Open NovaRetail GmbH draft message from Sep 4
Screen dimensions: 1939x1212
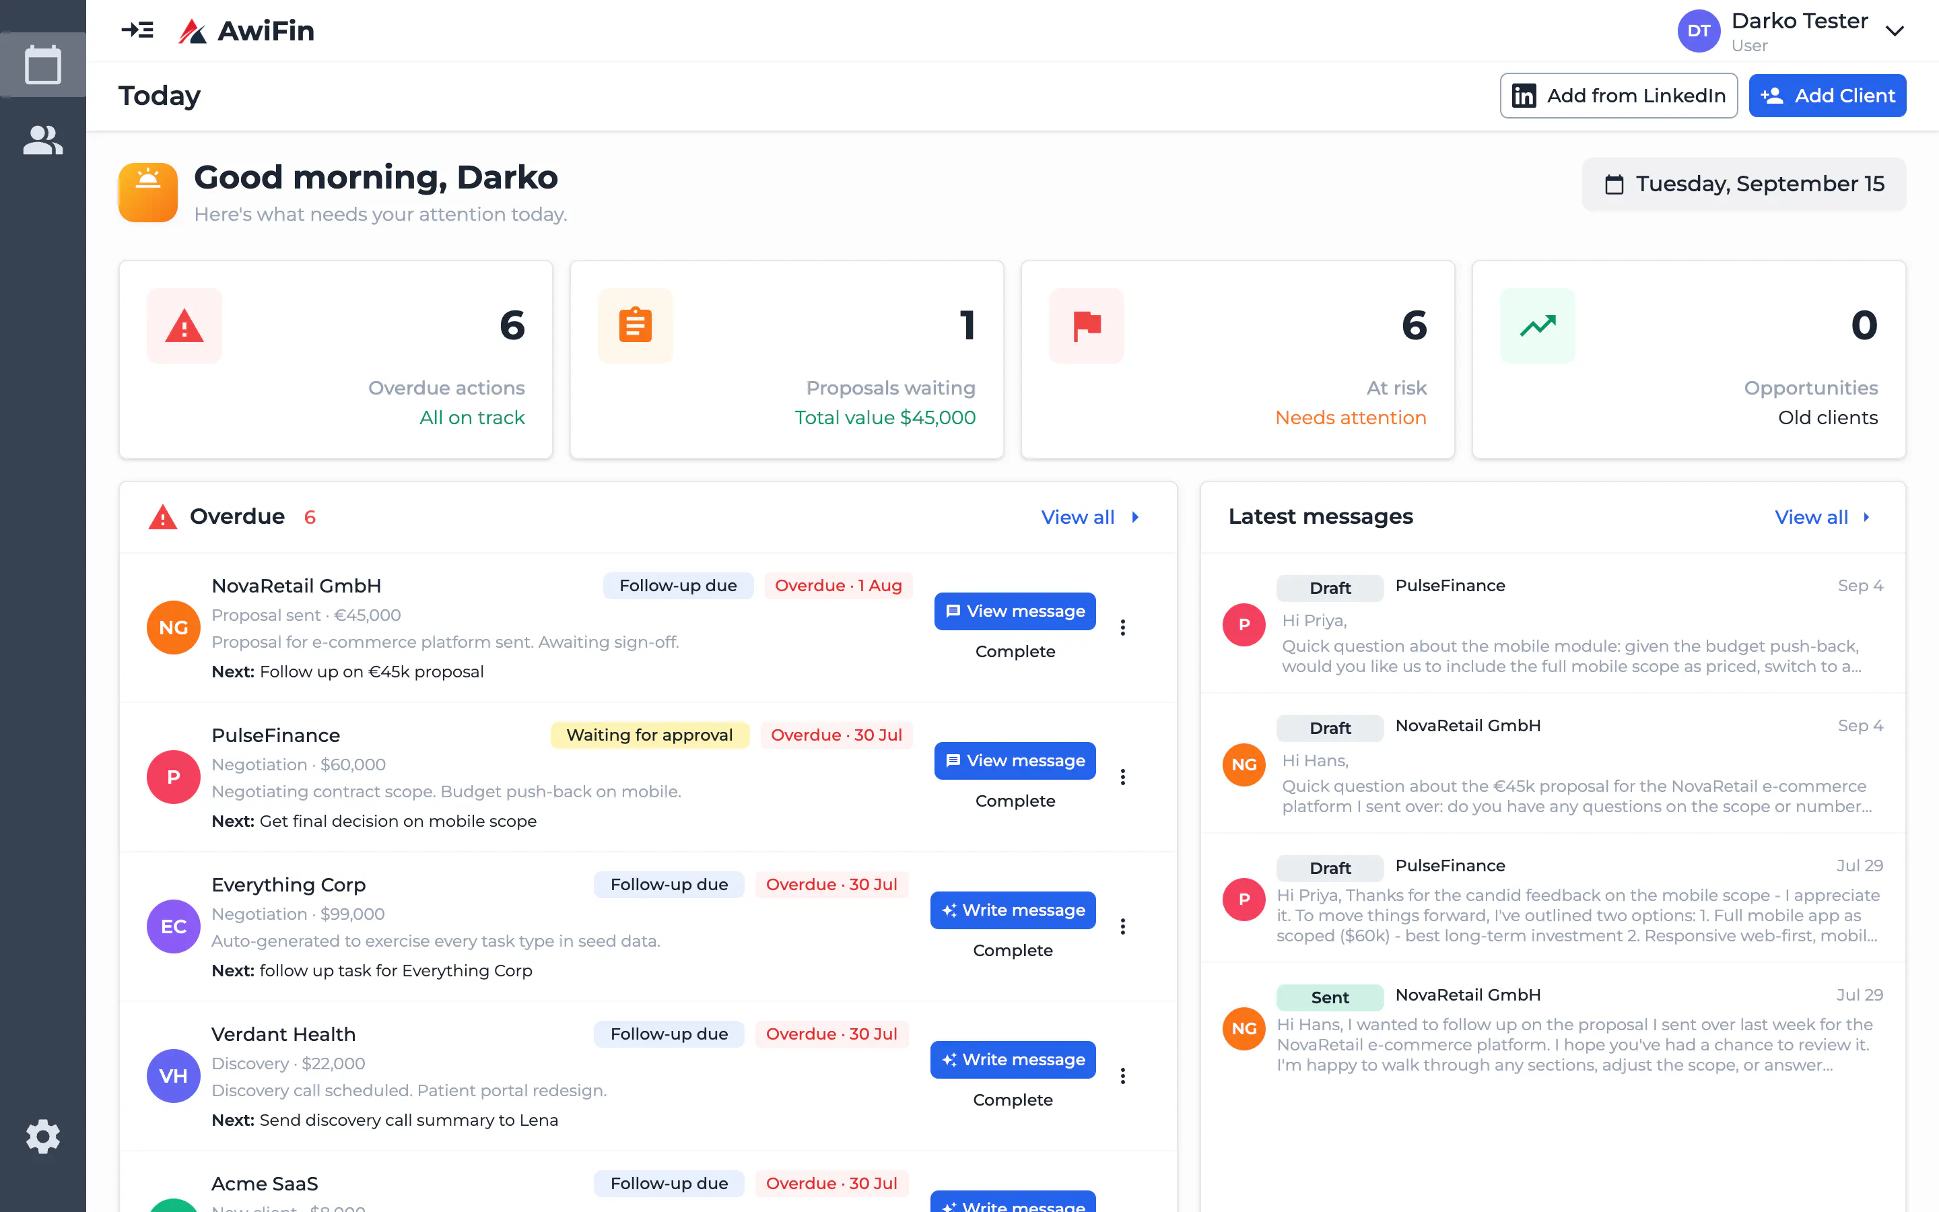coord(1553,764)
